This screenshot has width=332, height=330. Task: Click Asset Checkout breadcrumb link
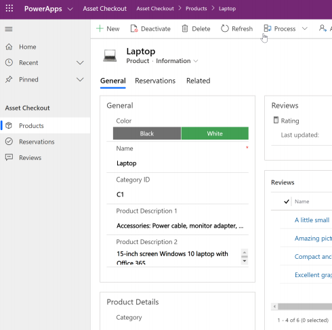click(x=155, y=9)
